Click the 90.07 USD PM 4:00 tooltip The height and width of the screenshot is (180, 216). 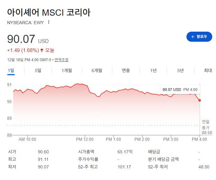(180, 90)
